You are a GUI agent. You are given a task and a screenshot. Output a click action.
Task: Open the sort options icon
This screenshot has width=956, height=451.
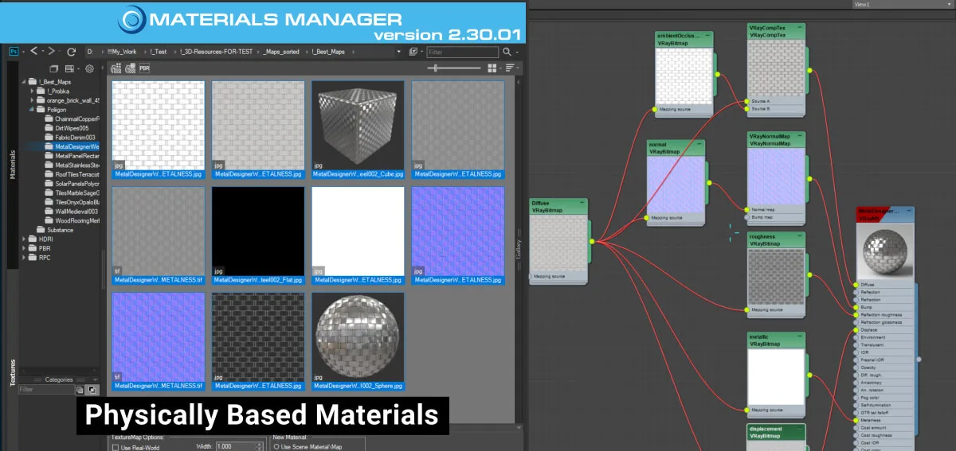(x=510, y=68)
